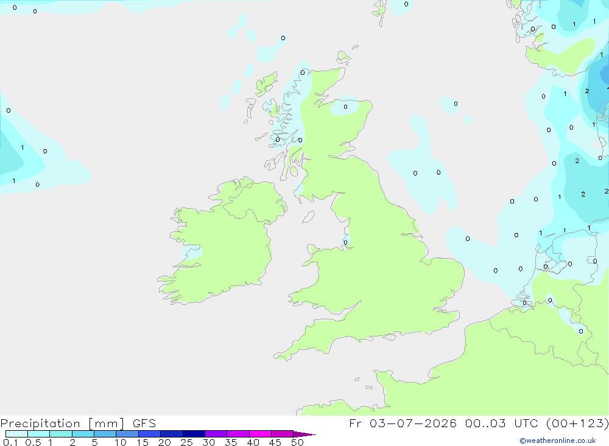Open the weatheronline.co.uk copyright link

tap(558, 440)
